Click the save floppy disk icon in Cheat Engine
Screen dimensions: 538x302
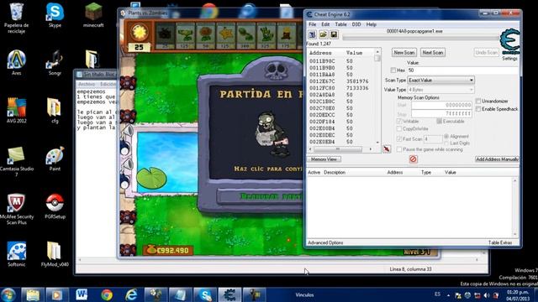click(334, 34)
